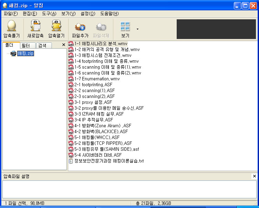Select file 1-2 해커의 공격 유형 및 개념.wmv
259x208 pixels.
point(107,50)
